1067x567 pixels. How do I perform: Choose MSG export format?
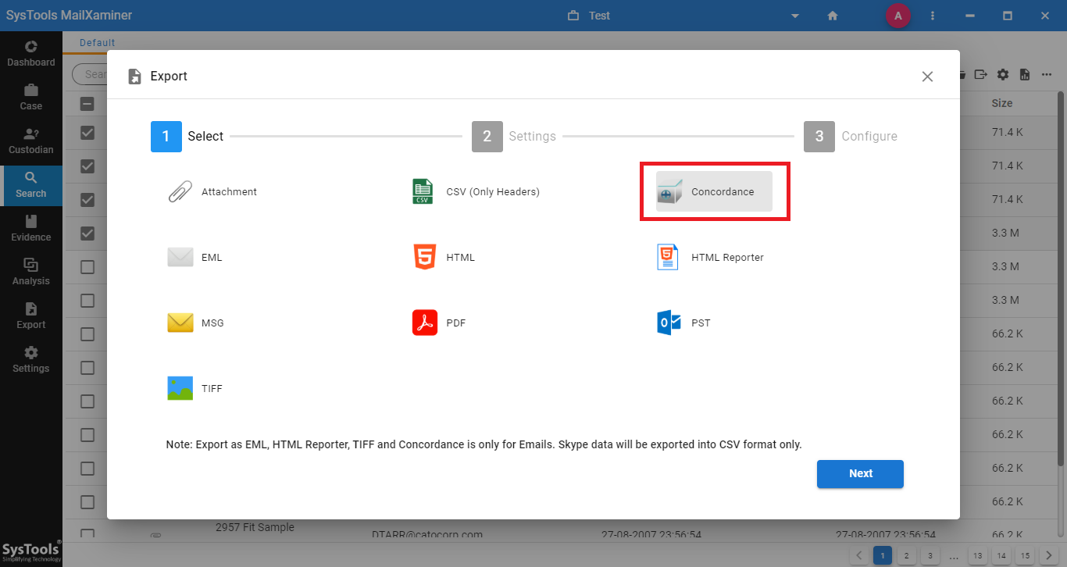coord(196,323)
